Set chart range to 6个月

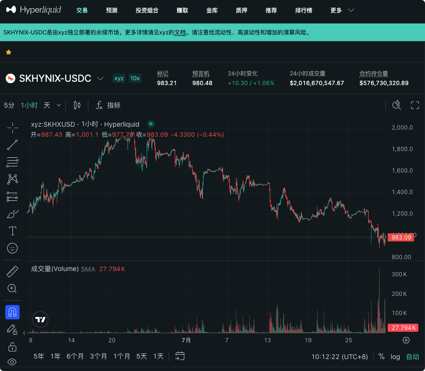tap(75, 356)
